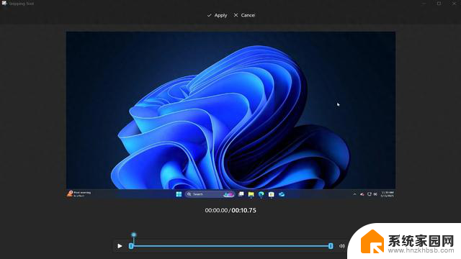Click the playhead position marker
Image resolution: width=461 pixels, height=259 pixels.
(x=134, y=235)
